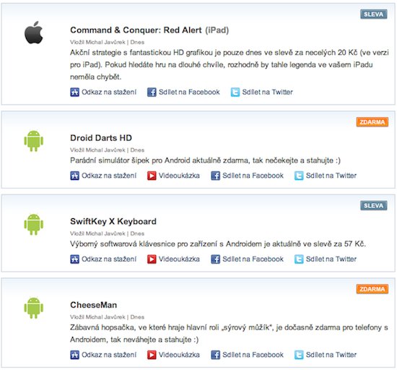Click the download star icon under CheeseMan
This screenshot has height=370, width=397.
(74, 355)
